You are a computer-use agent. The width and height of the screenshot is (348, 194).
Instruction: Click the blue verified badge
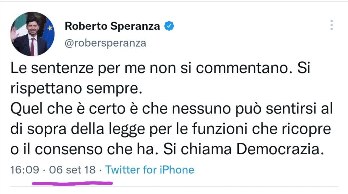(169, 26)
